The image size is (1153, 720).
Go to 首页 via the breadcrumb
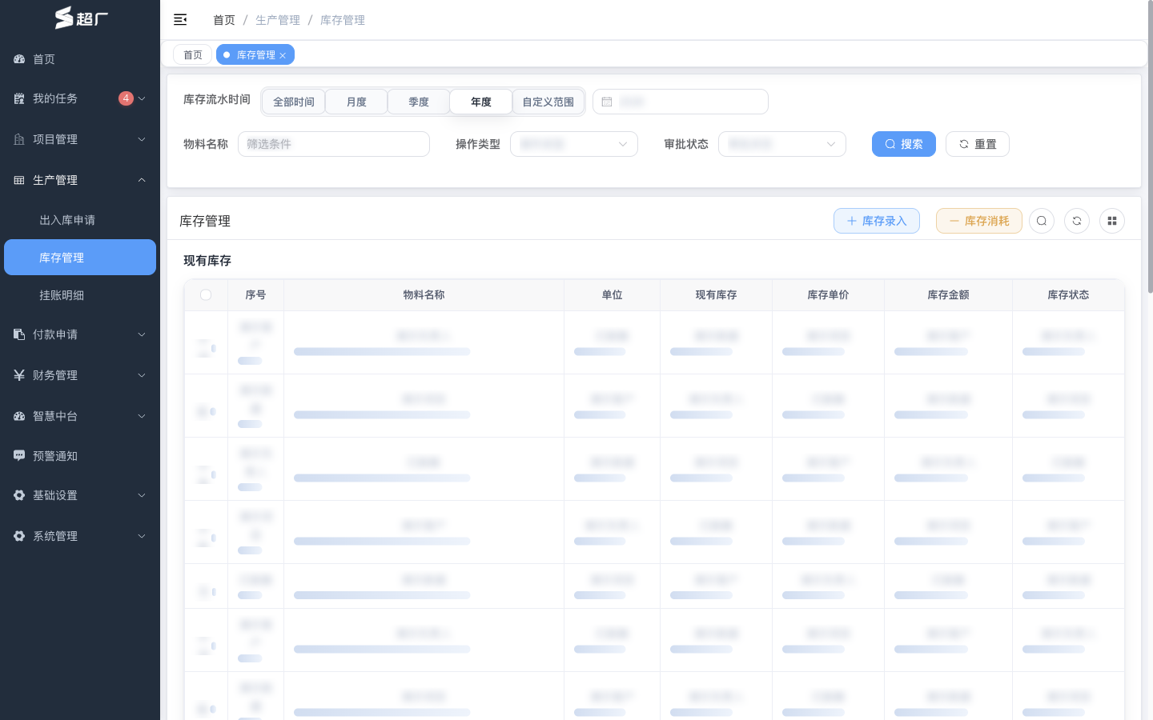click(x=224, y=20)
